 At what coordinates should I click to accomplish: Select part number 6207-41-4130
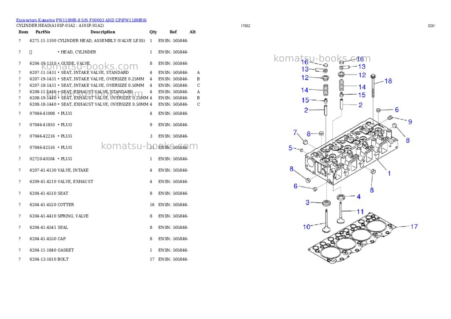coord(43,170)
